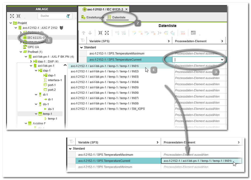Collapse the Standard group in Datenliste
251x180 pixels.
[x=82, y=47]
